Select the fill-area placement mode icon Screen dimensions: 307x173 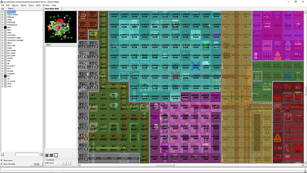(51, 155)
